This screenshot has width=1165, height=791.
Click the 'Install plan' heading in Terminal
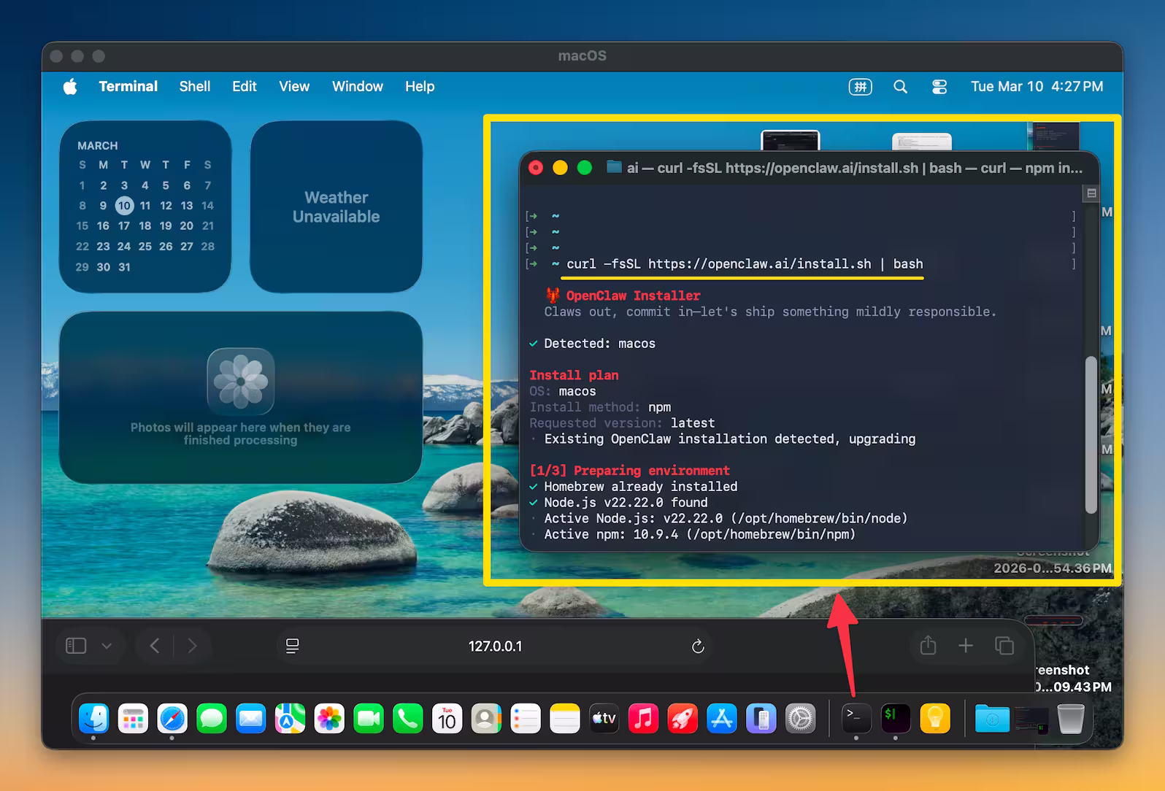click(x=574, y=375)
